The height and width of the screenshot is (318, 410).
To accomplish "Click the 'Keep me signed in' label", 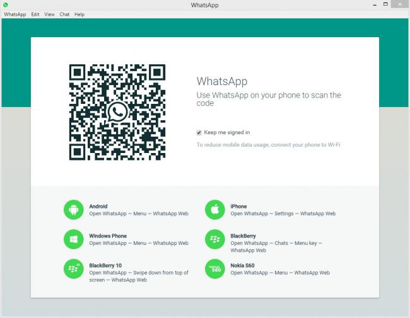I will pos(227,132).
